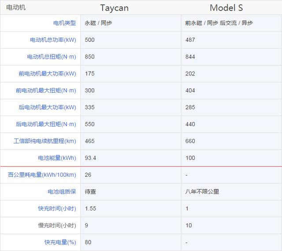282x251 pixels.
Task: Select Model S fast charge time 1
Action: 187,208
